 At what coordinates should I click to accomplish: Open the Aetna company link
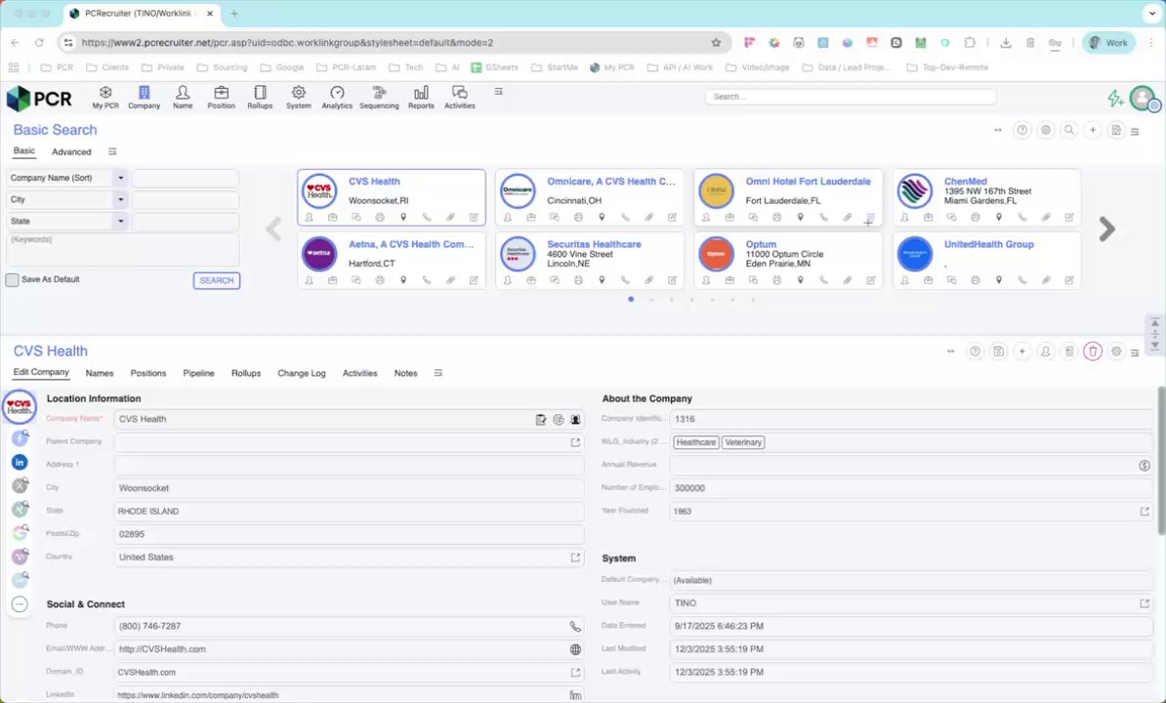tap(411, 244)
